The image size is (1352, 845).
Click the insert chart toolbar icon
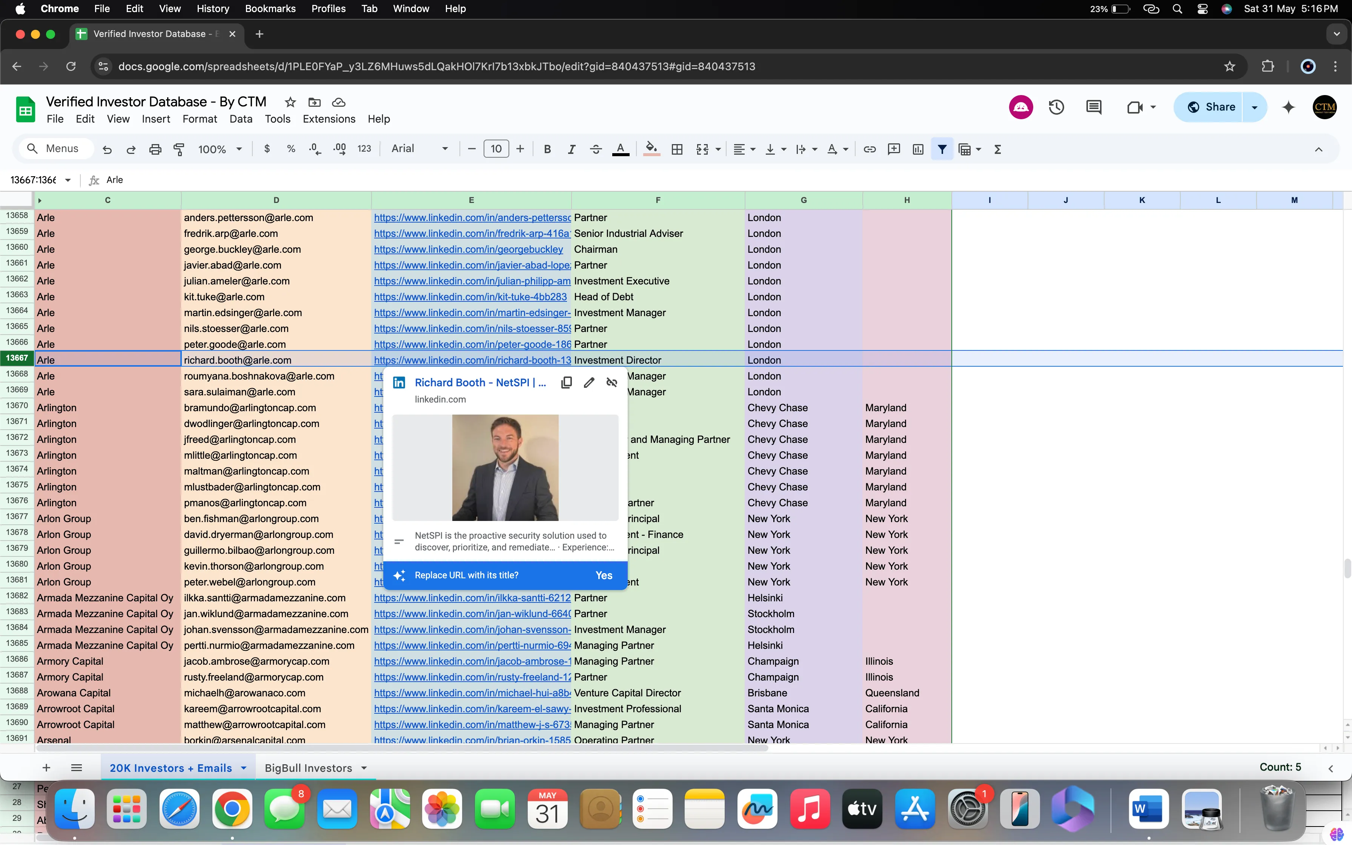pos(918,149)
